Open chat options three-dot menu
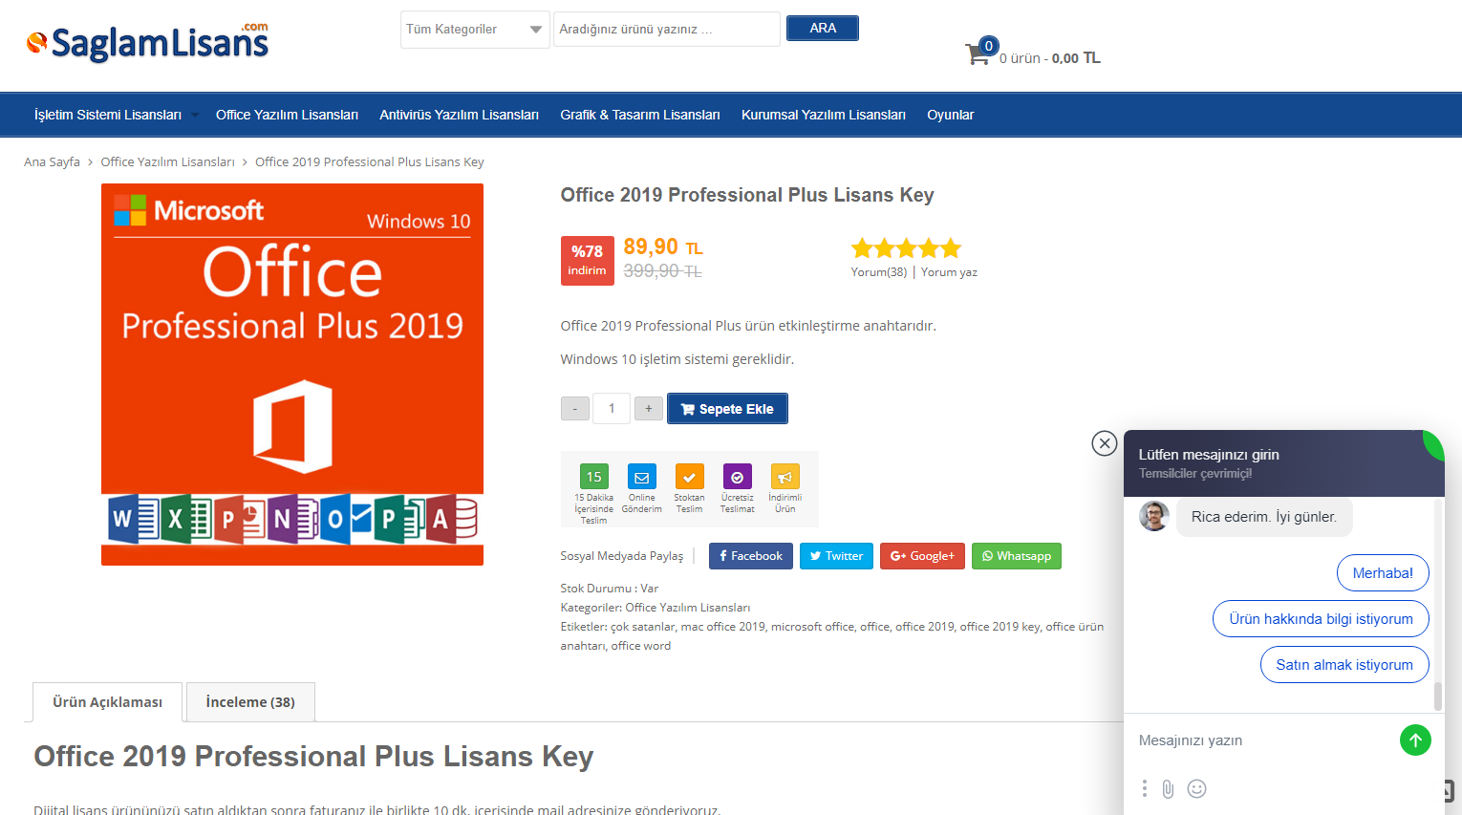 point(1144,788)
